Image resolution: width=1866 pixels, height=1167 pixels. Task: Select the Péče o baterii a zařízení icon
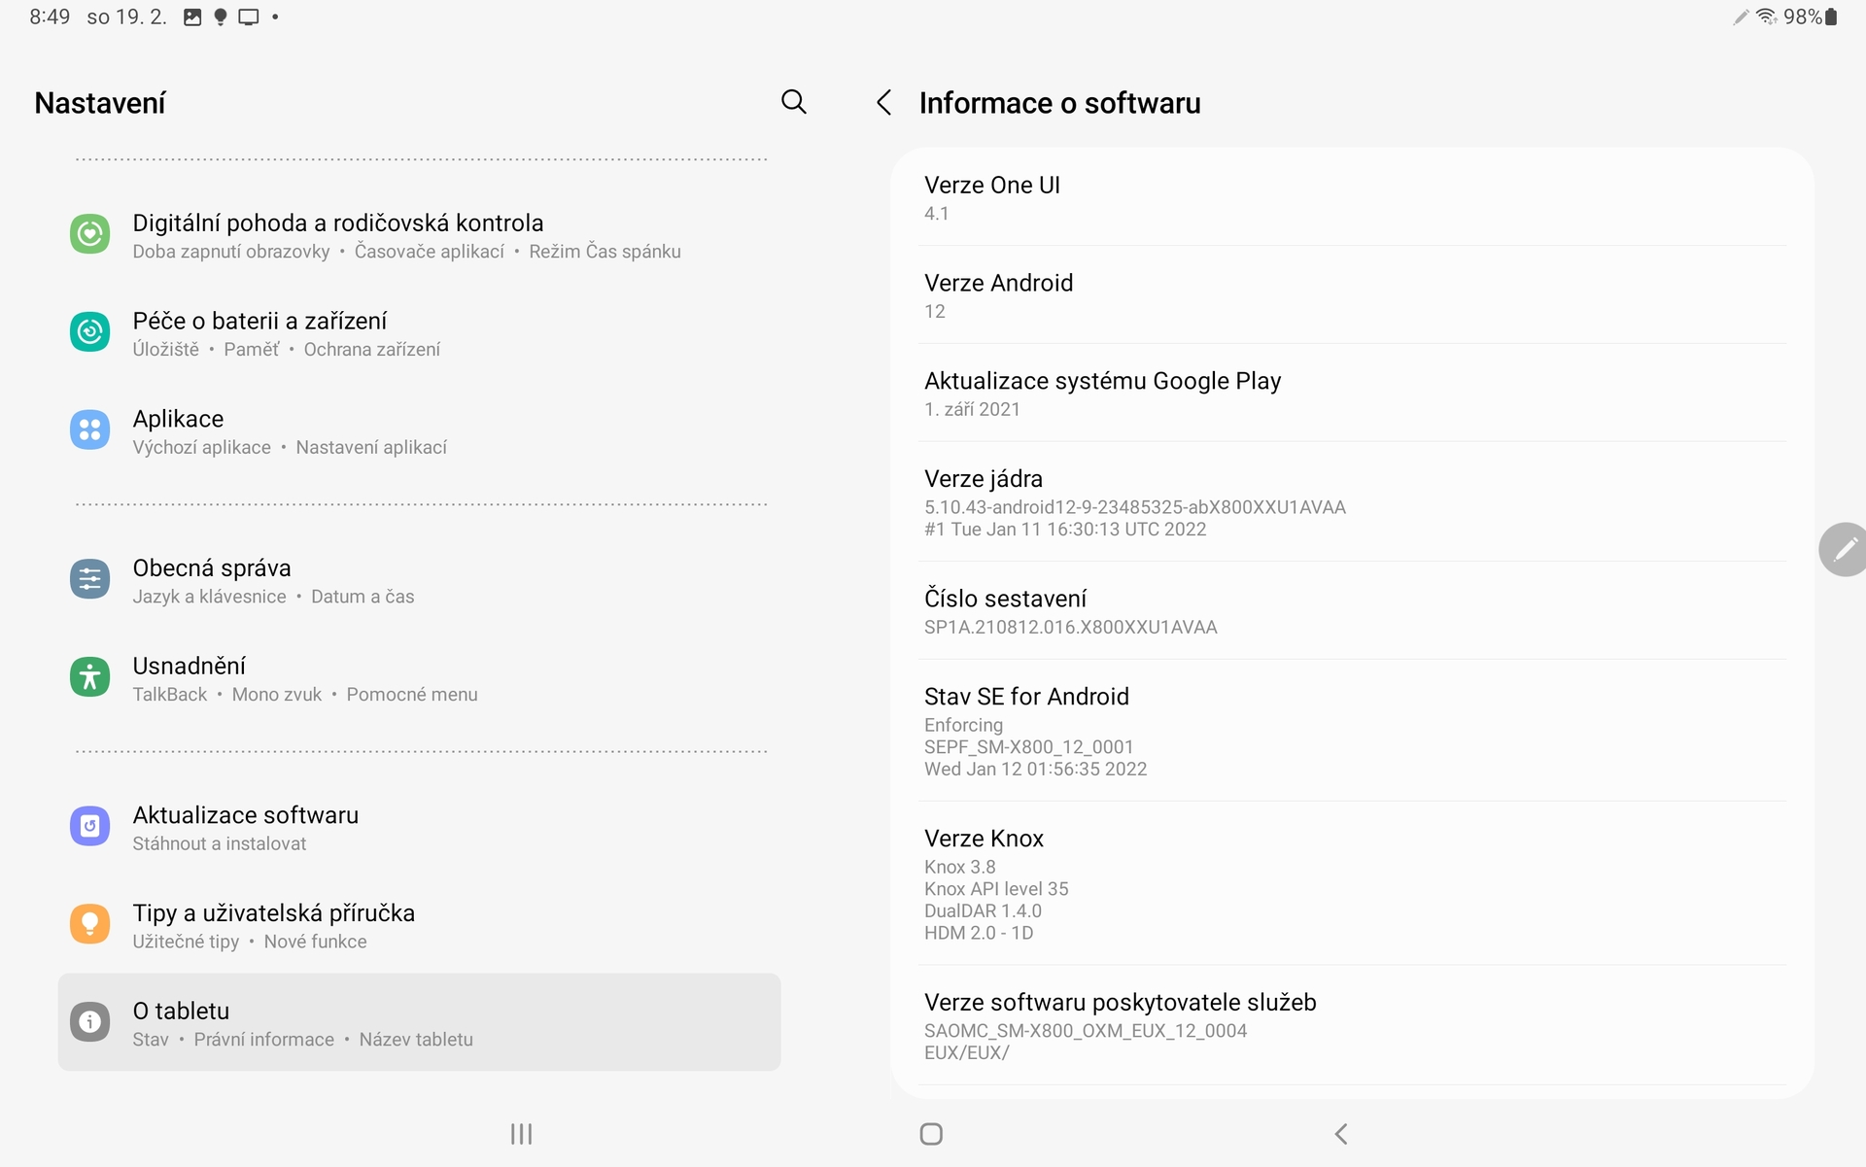(89, 331)
